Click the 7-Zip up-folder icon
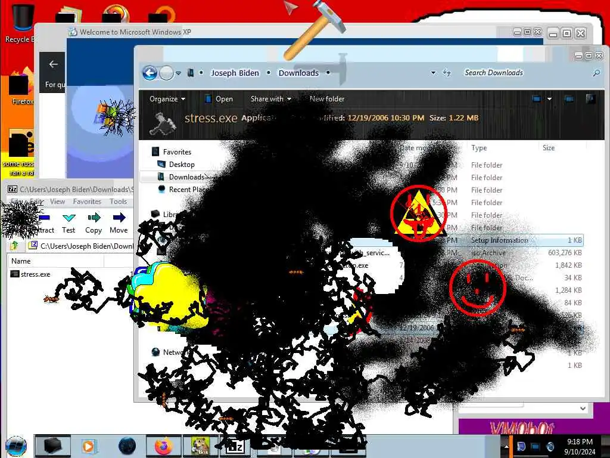 coord(14,246)
